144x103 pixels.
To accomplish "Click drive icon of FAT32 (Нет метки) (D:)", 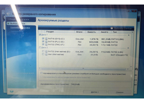I will (46, 51).
